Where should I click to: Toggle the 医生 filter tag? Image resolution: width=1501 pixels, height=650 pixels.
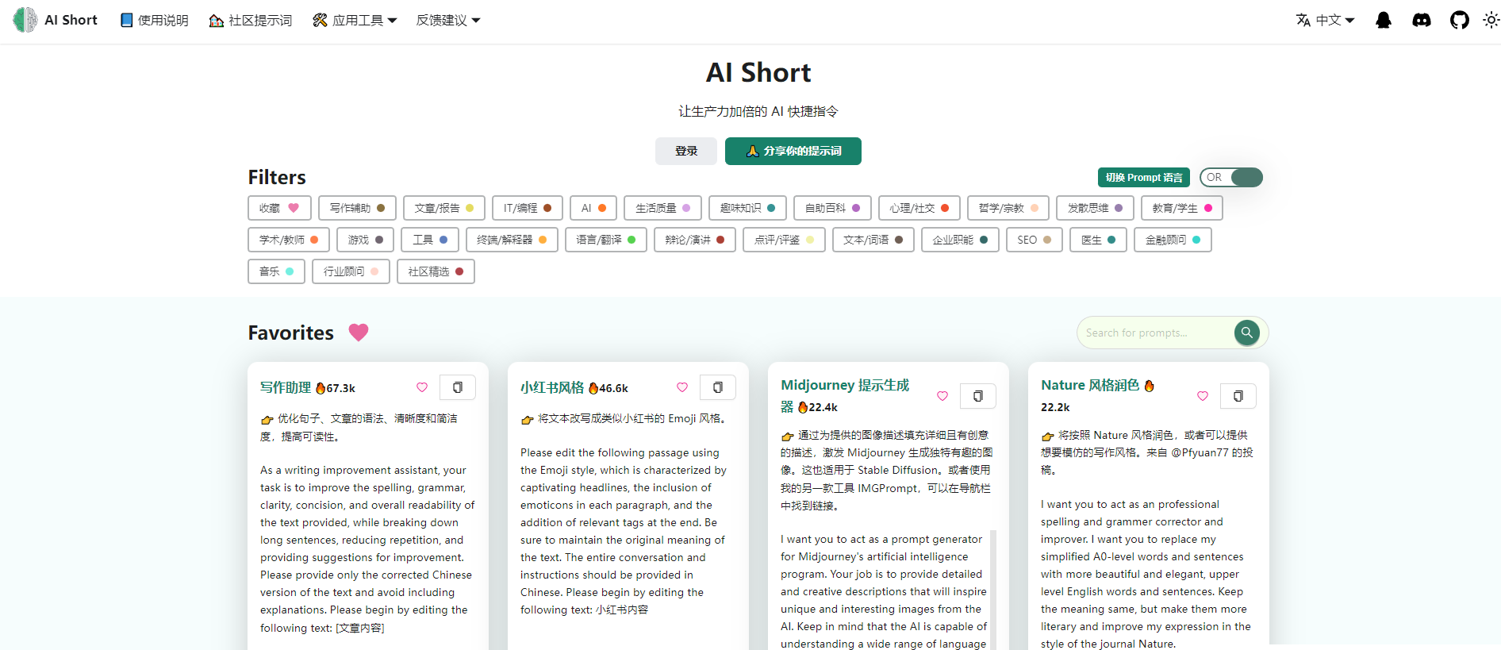1098,240
